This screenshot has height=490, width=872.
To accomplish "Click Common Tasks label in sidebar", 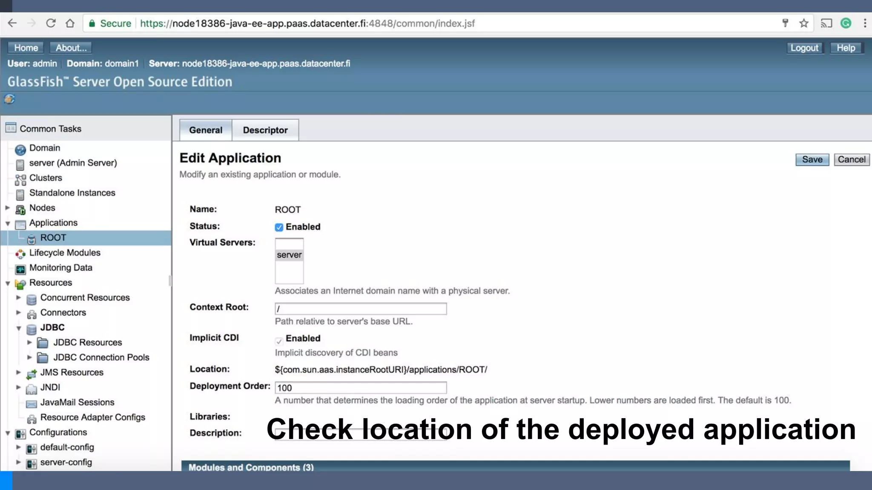I will pyautogui.click(x=50, y=128).
